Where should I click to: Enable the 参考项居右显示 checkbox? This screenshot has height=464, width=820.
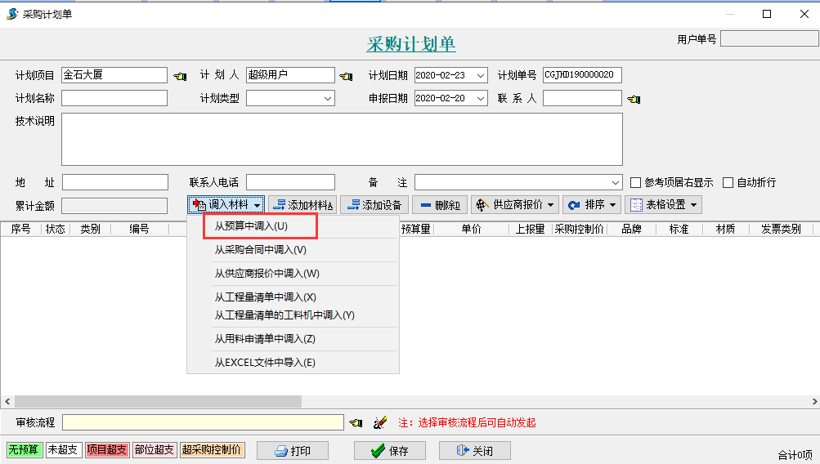coord(635,182)
